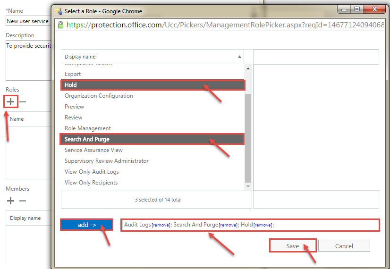Screen dimensions: 390x269
Task: Select the Hold role row
Action: tap(153, 85)
